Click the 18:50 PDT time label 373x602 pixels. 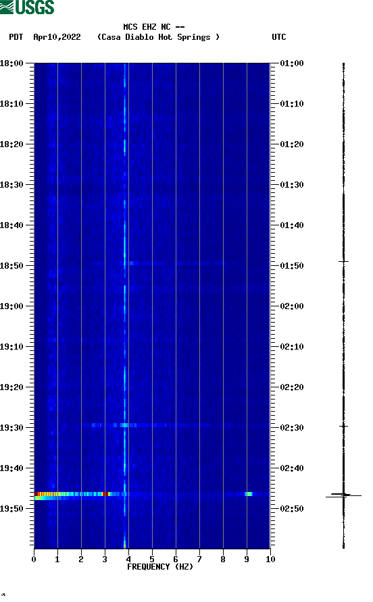[11, 266]
